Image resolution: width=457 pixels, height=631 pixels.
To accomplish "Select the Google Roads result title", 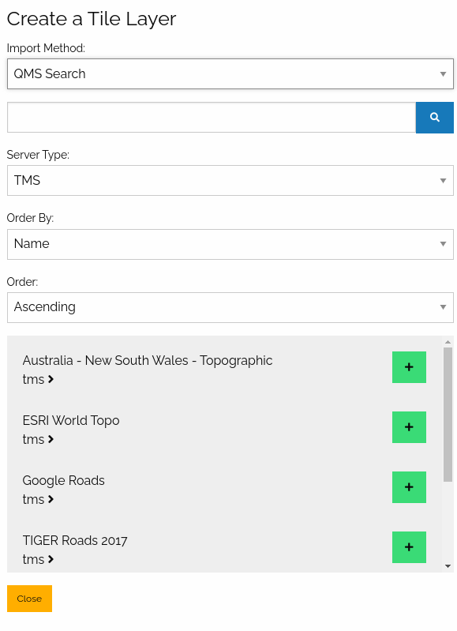I will 64,480.
